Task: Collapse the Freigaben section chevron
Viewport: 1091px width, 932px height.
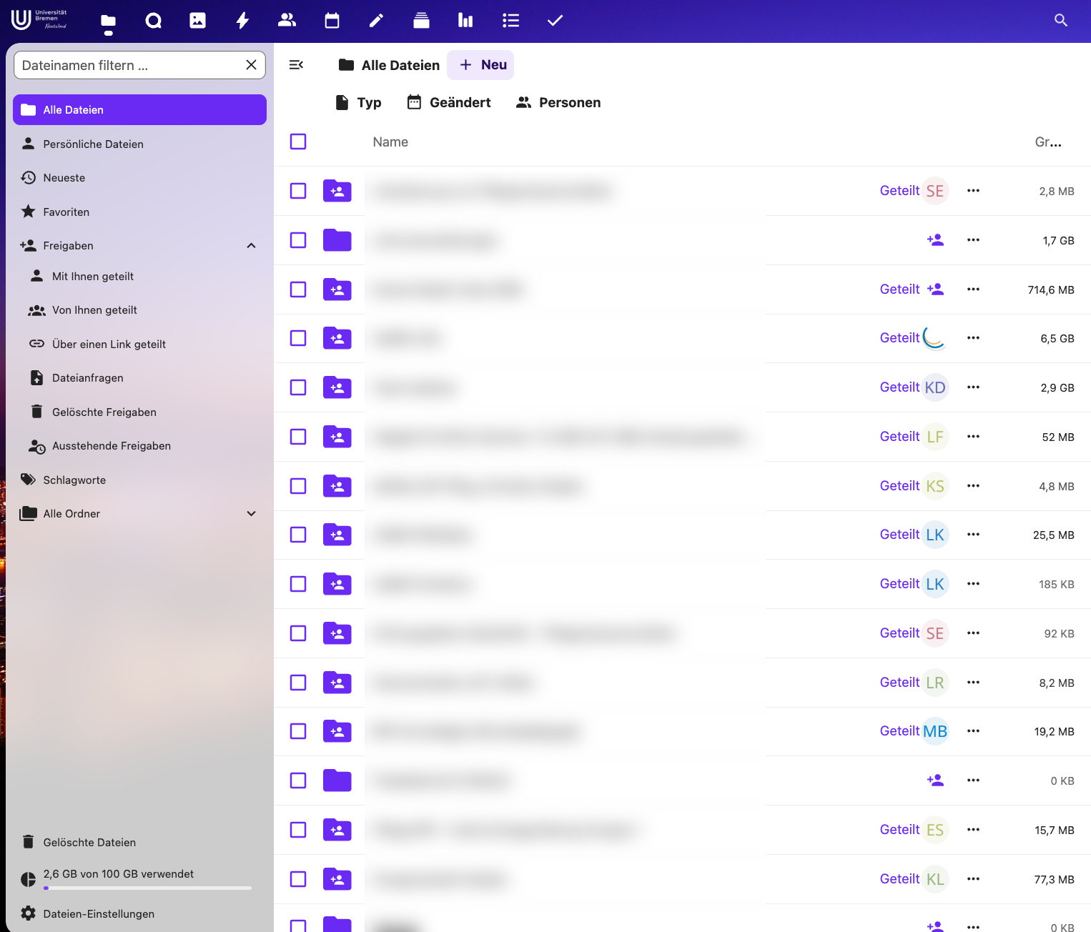Action: [x=251, y=246]
